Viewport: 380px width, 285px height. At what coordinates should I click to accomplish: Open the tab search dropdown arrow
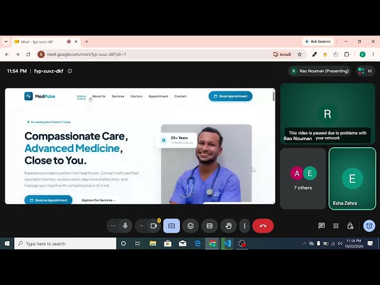[6, 42]
